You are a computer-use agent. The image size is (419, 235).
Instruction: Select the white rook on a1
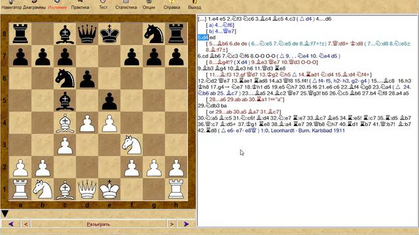point(20,189)
